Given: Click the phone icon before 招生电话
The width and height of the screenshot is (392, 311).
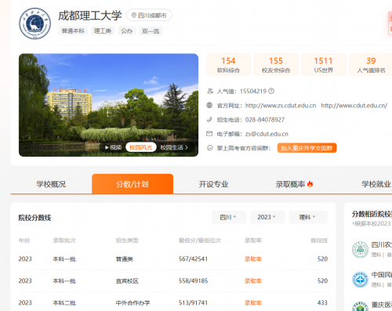Looking at the screenshot, I should coord(209,120).
